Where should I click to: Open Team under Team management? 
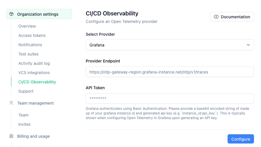click(x=24, y=115)
